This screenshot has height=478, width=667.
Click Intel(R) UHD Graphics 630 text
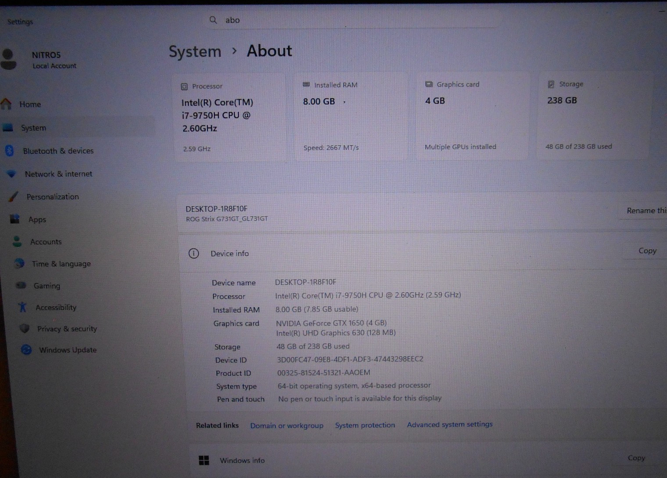(x=336, y=333)
